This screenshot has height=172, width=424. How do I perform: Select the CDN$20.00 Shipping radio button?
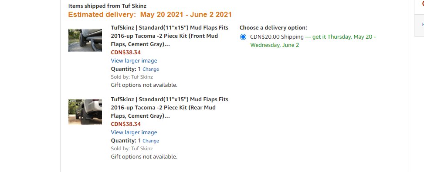(243, 37)
